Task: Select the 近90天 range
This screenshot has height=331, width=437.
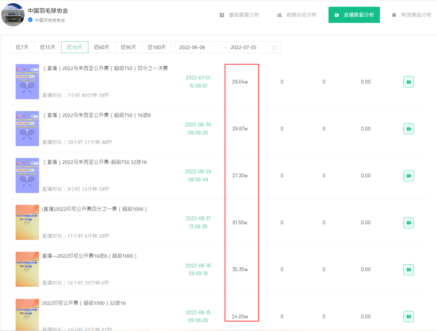Action: tap(129, 47)
